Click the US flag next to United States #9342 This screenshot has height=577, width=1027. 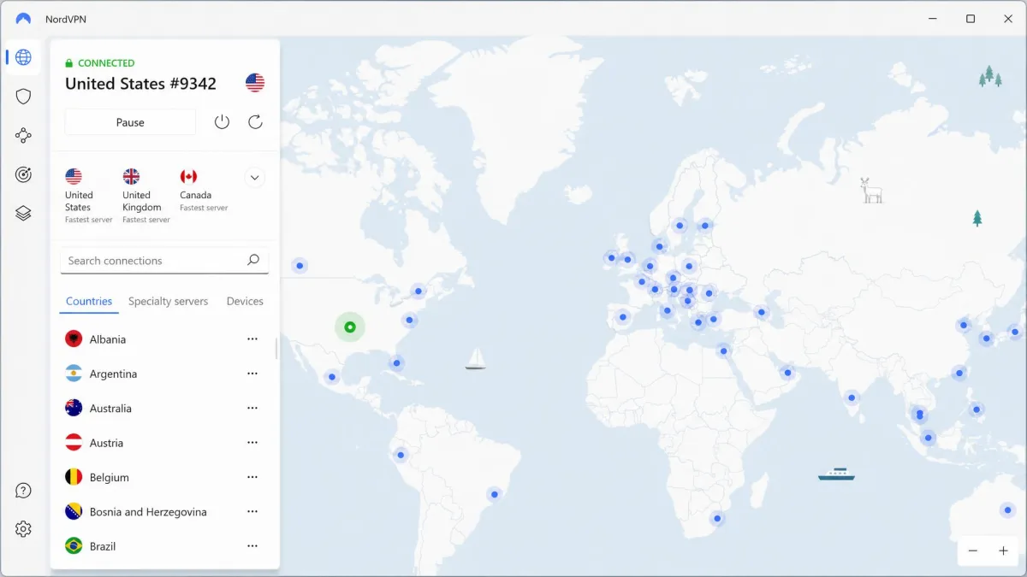click(x=255, y=83)
